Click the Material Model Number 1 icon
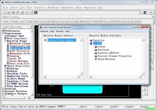The height and width of the screenshot is (110, 157). pos(45,40)
